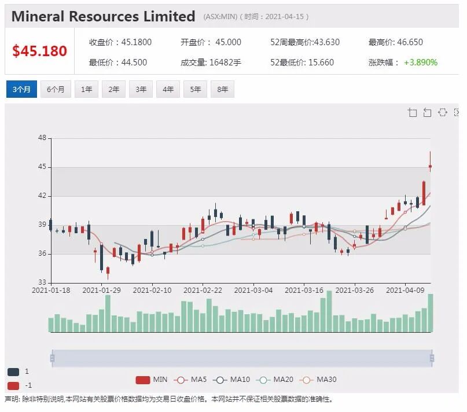Click the 声明 disclaimer text
This screenshot has height=412, width=467.
click(169, 399)
